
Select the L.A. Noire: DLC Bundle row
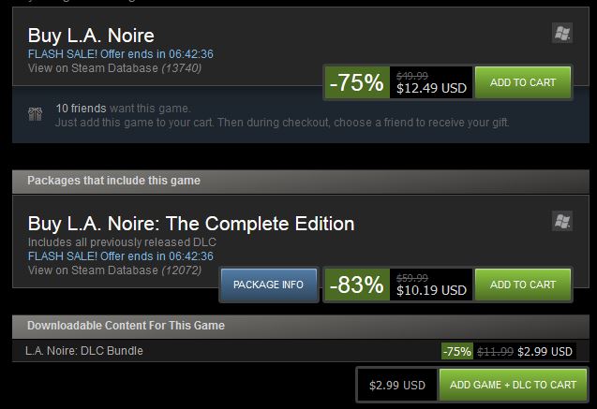coord(301,351)
